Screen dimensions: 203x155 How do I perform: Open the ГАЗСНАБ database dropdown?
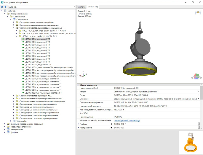pyautogui.click(x=74, y=6)
